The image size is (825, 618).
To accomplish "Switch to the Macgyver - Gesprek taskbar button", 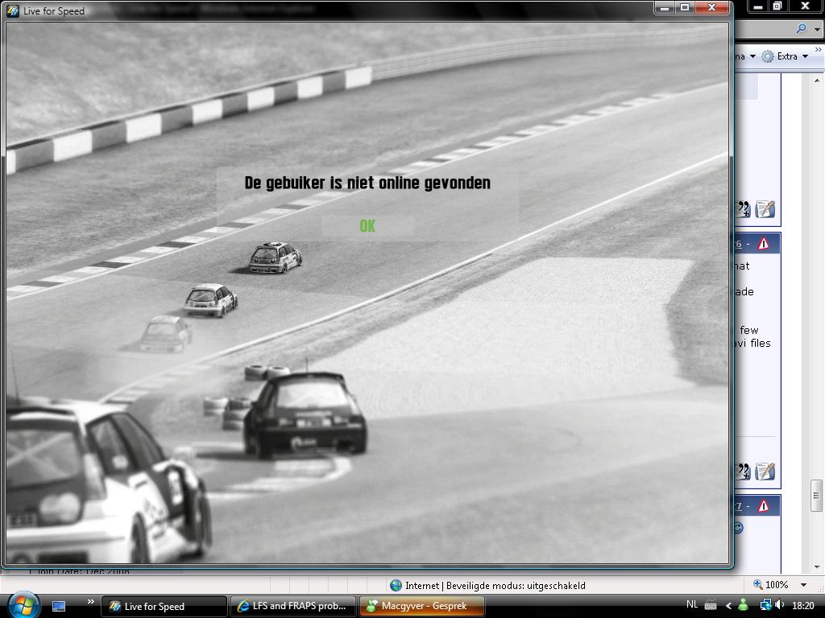I will (421, 606).
